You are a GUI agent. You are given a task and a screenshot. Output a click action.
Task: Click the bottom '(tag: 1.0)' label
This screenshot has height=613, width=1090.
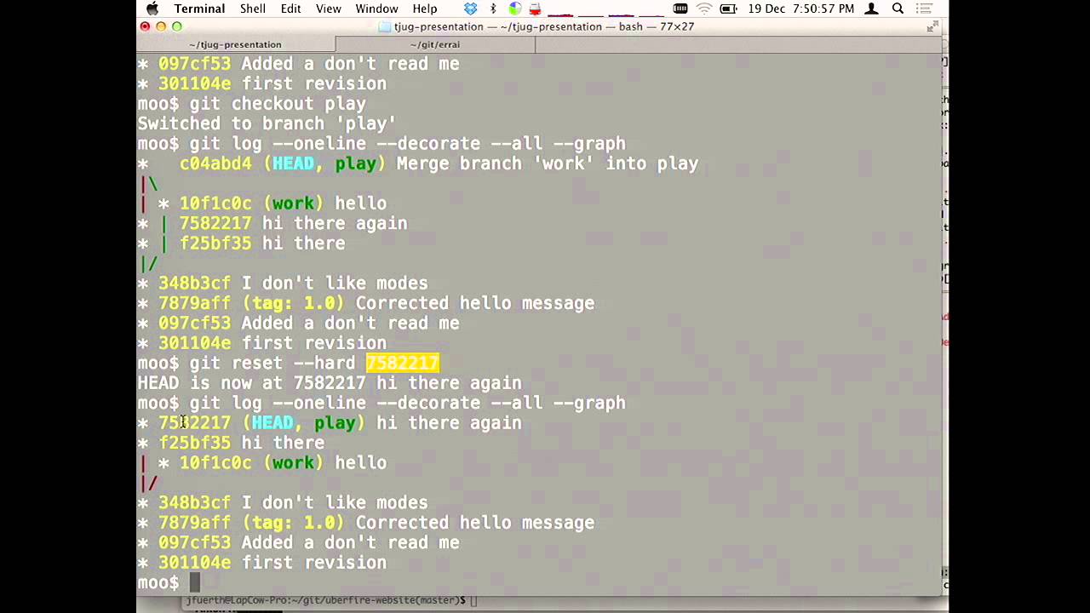click(293, 523)
